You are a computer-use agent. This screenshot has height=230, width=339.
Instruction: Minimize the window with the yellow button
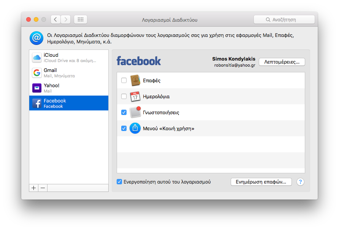click(x=36, y=19)
